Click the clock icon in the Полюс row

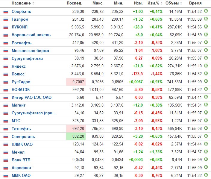click(x=206, y=73)
